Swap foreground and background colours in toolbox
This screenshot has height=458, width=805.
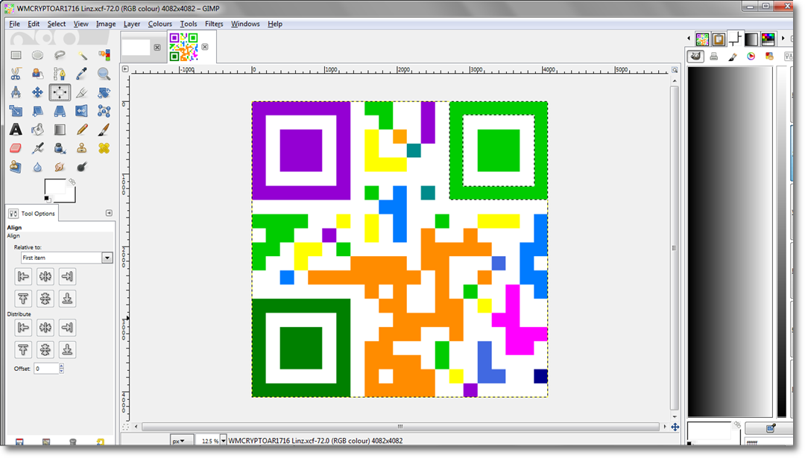pos(72,182)
